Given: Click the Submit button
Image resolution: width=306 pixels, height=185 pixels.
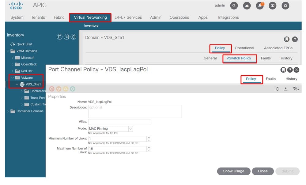Looking at the screenshot, I should (x=287, y=171).
